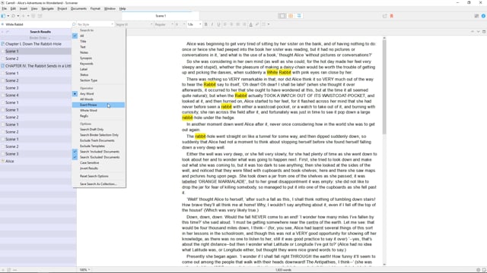Go to previous document arrow in editor header
The height and width of the screenshot is (273, 487).
click(473, 32)
